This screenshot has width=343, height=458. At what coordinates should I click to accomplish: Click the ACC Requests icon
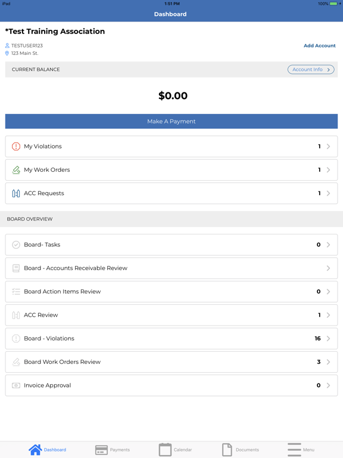click(x=16, y=193)
